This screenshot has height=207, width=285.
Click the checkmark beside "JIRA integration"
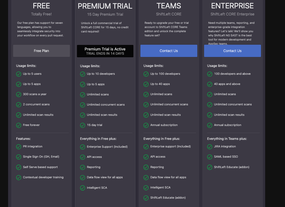pos(210,147)
